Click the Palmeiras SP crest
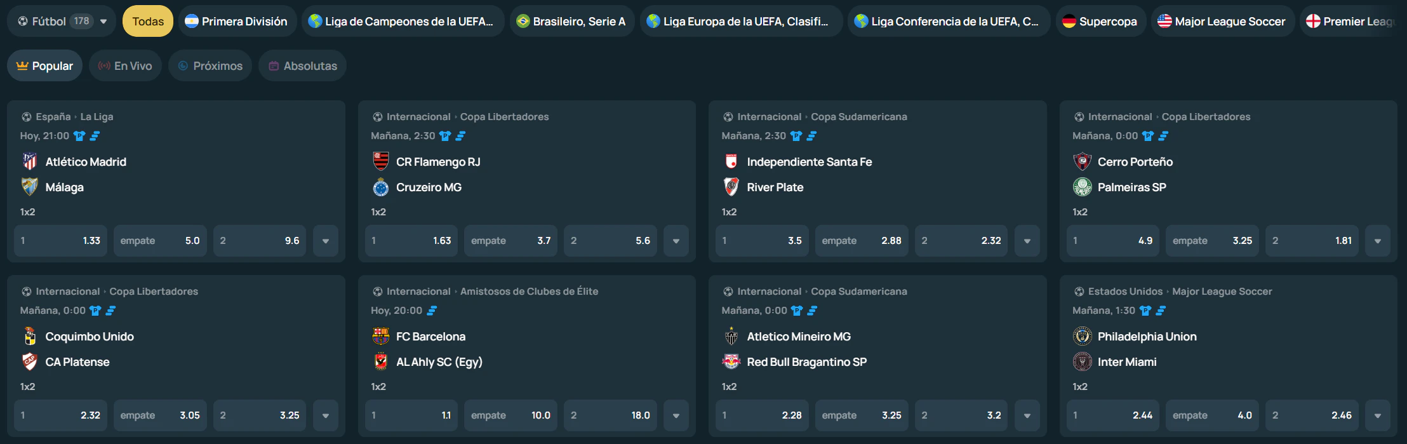 pos(1083,187)
